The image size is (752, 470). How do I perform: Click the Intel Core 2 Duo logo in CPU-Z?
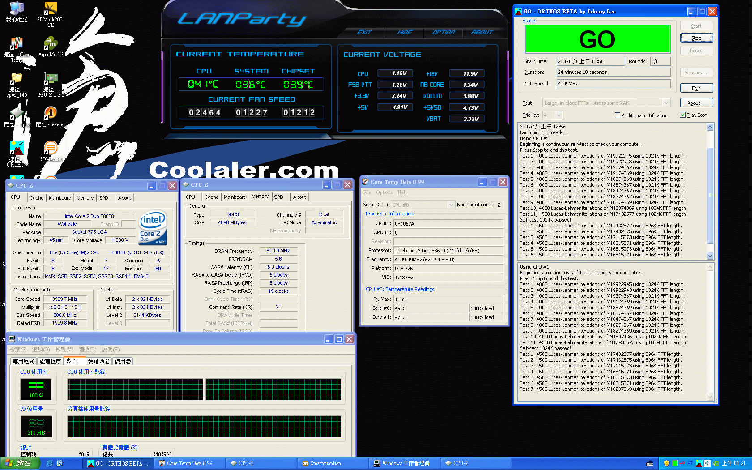pyautogui.click(x=154, y=227)
